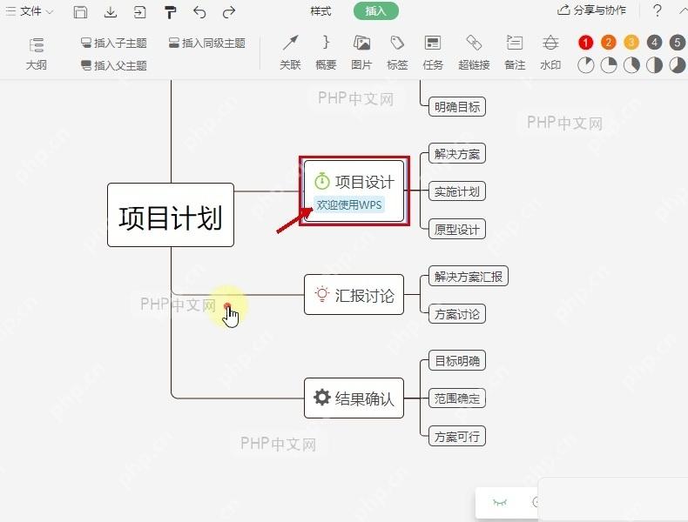
Task: Select the 方案可行 subtopic
Action: click(x=456, y=436)
